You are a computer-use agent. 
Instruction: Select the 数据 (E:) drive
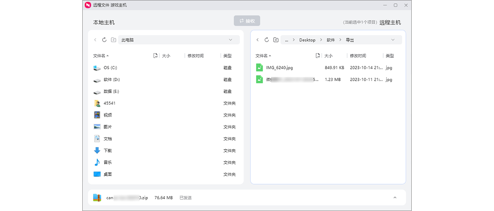165,91
